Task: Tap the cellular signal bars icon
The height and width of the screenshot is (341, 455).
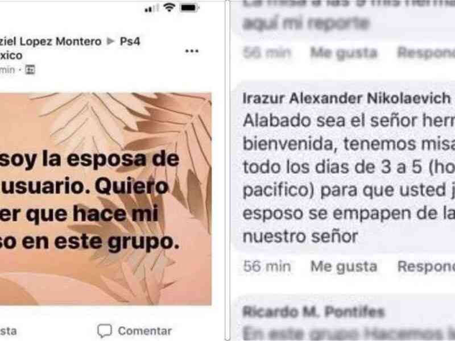Action: (x=151, y=9)
